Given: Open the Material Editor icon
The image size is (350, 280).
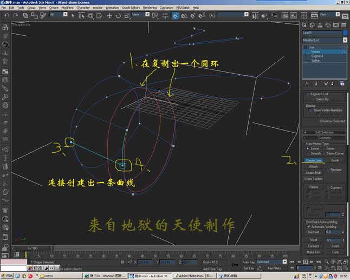Looking at the screenshot, I should 304,16.
